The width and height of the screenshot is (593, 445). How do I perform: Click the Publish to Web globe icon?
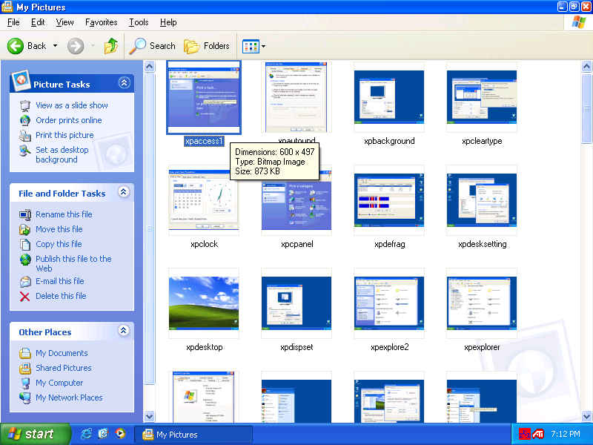(25, 260)
